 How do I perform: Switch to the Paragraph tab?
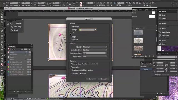pos(165,54)
